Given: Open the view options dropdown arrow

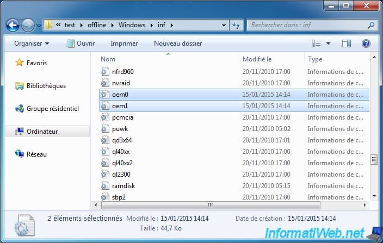Looking at the screenshot, I should (x=328, y=43).
